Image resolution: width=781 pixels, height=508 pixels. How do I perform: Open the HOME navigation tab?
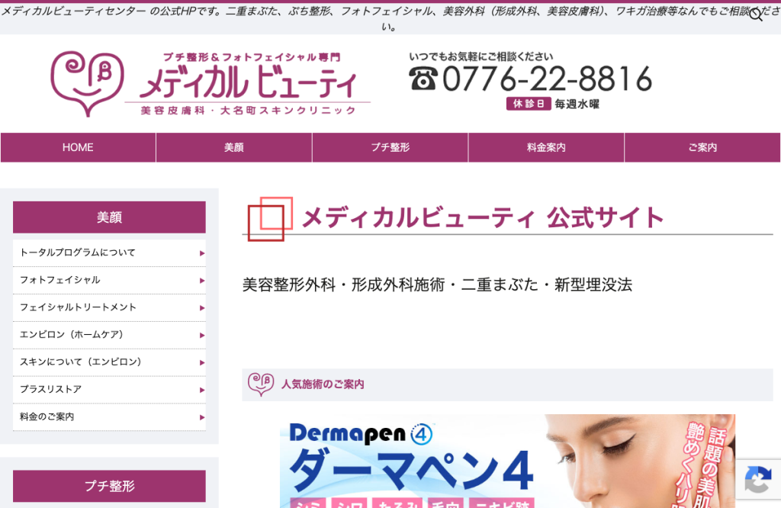(79, 147)
